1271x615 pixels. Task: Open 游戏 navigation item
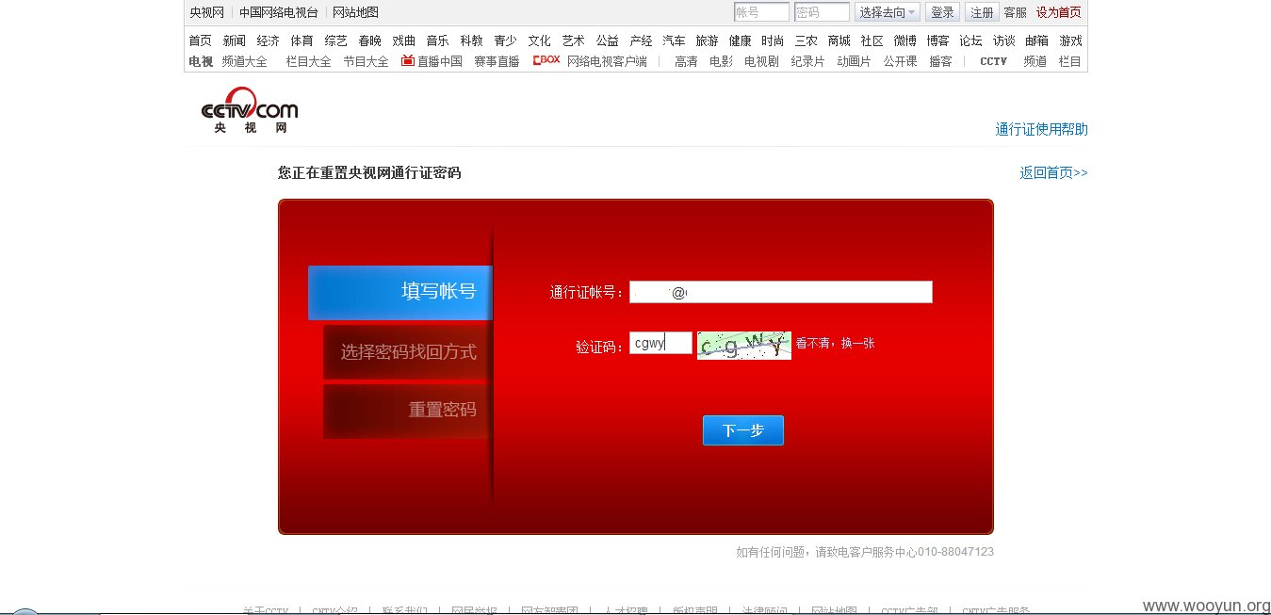click(1070, 40)
